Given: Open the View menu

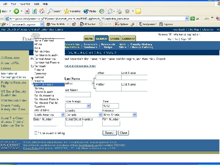Looking at the screenshot, I should tap(13, 4).
